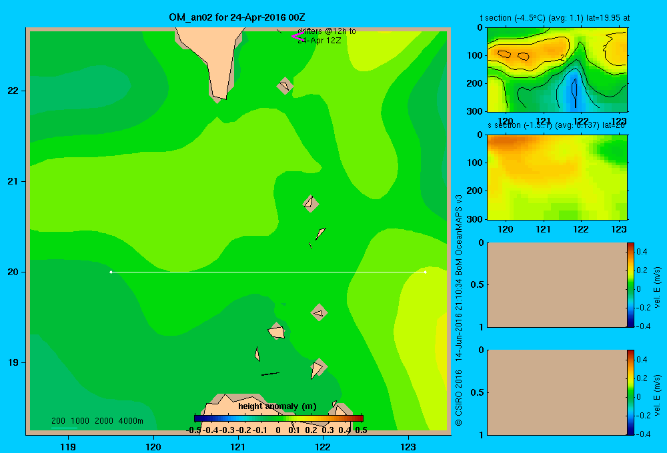The height and width of the screenshot is (453, 667).
Task: Open the temperature section contour plot
Action: click(x=557, y=69)
